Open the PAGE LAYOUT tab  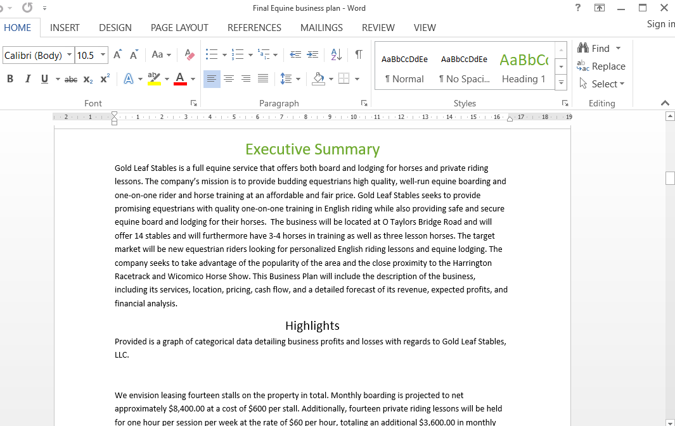[x=179, y=27]
